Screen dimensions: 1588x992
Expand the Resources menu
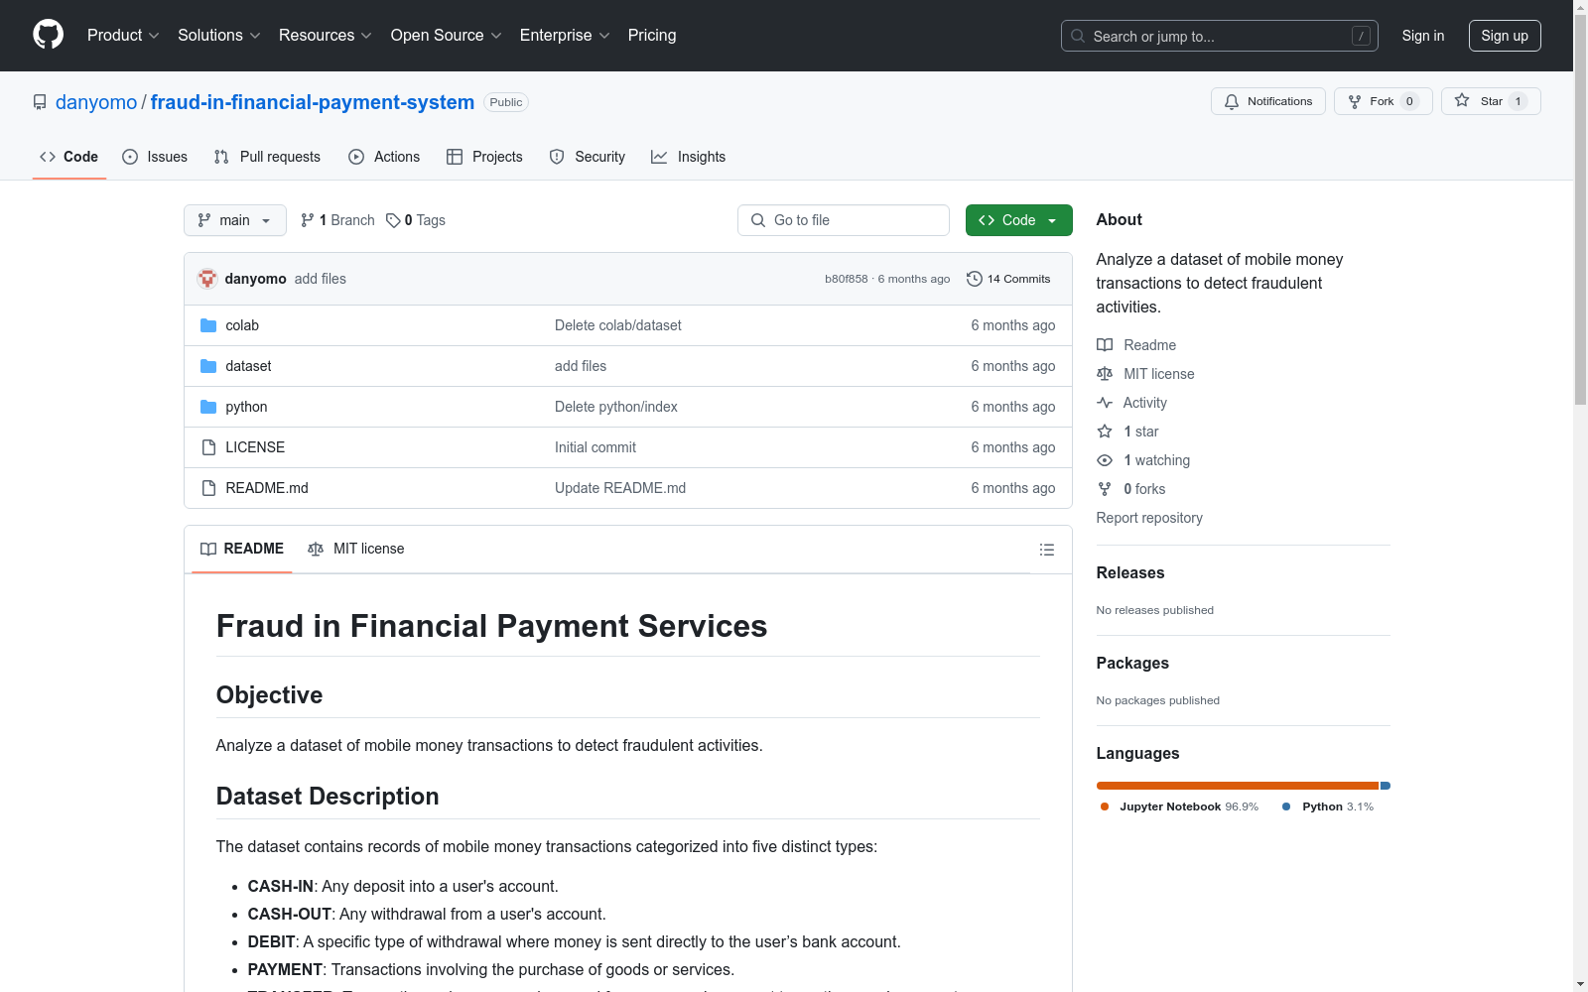(326, 36)
